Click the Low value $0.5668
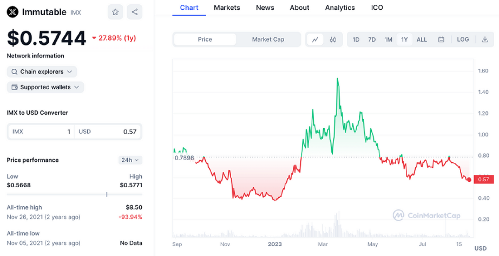 click(19, 185)
